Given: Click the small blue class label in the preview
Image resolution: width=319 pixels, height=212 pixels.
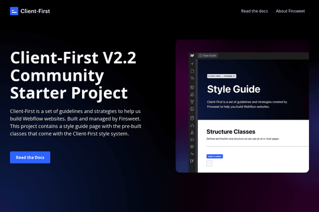Looking at the screenshot, I should [x=214, y=156].
